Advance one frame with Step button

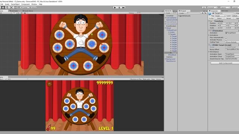click(124, 7)
